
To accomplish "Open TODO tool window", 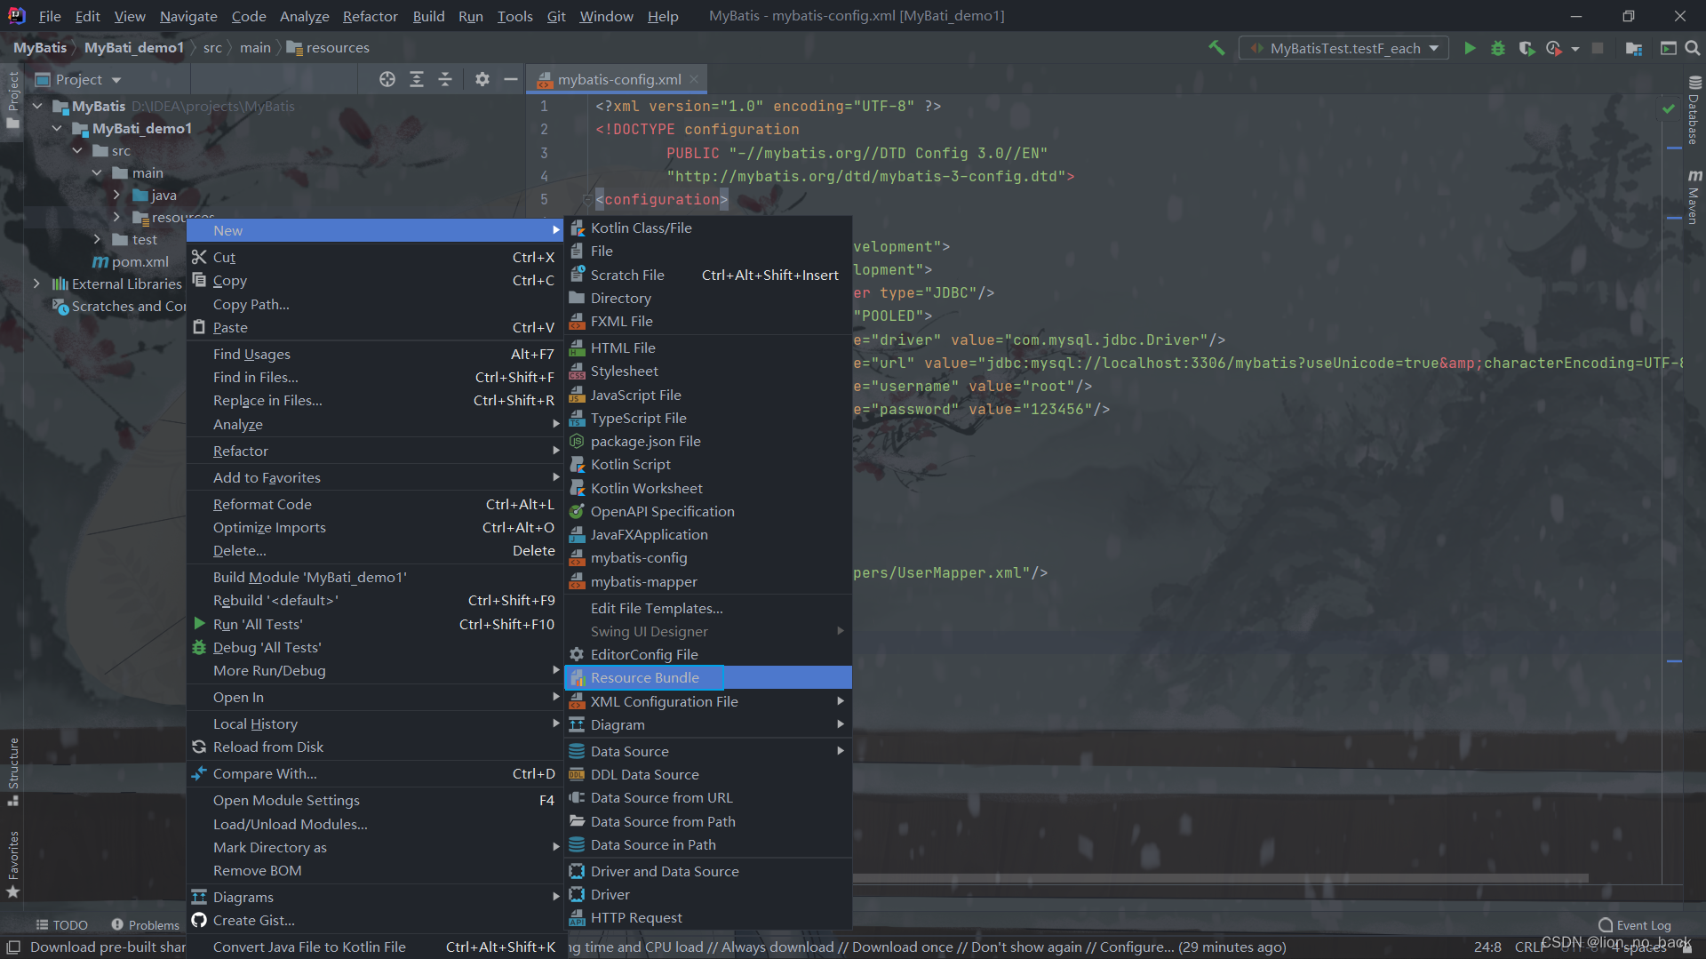I will tap(61, 925).
